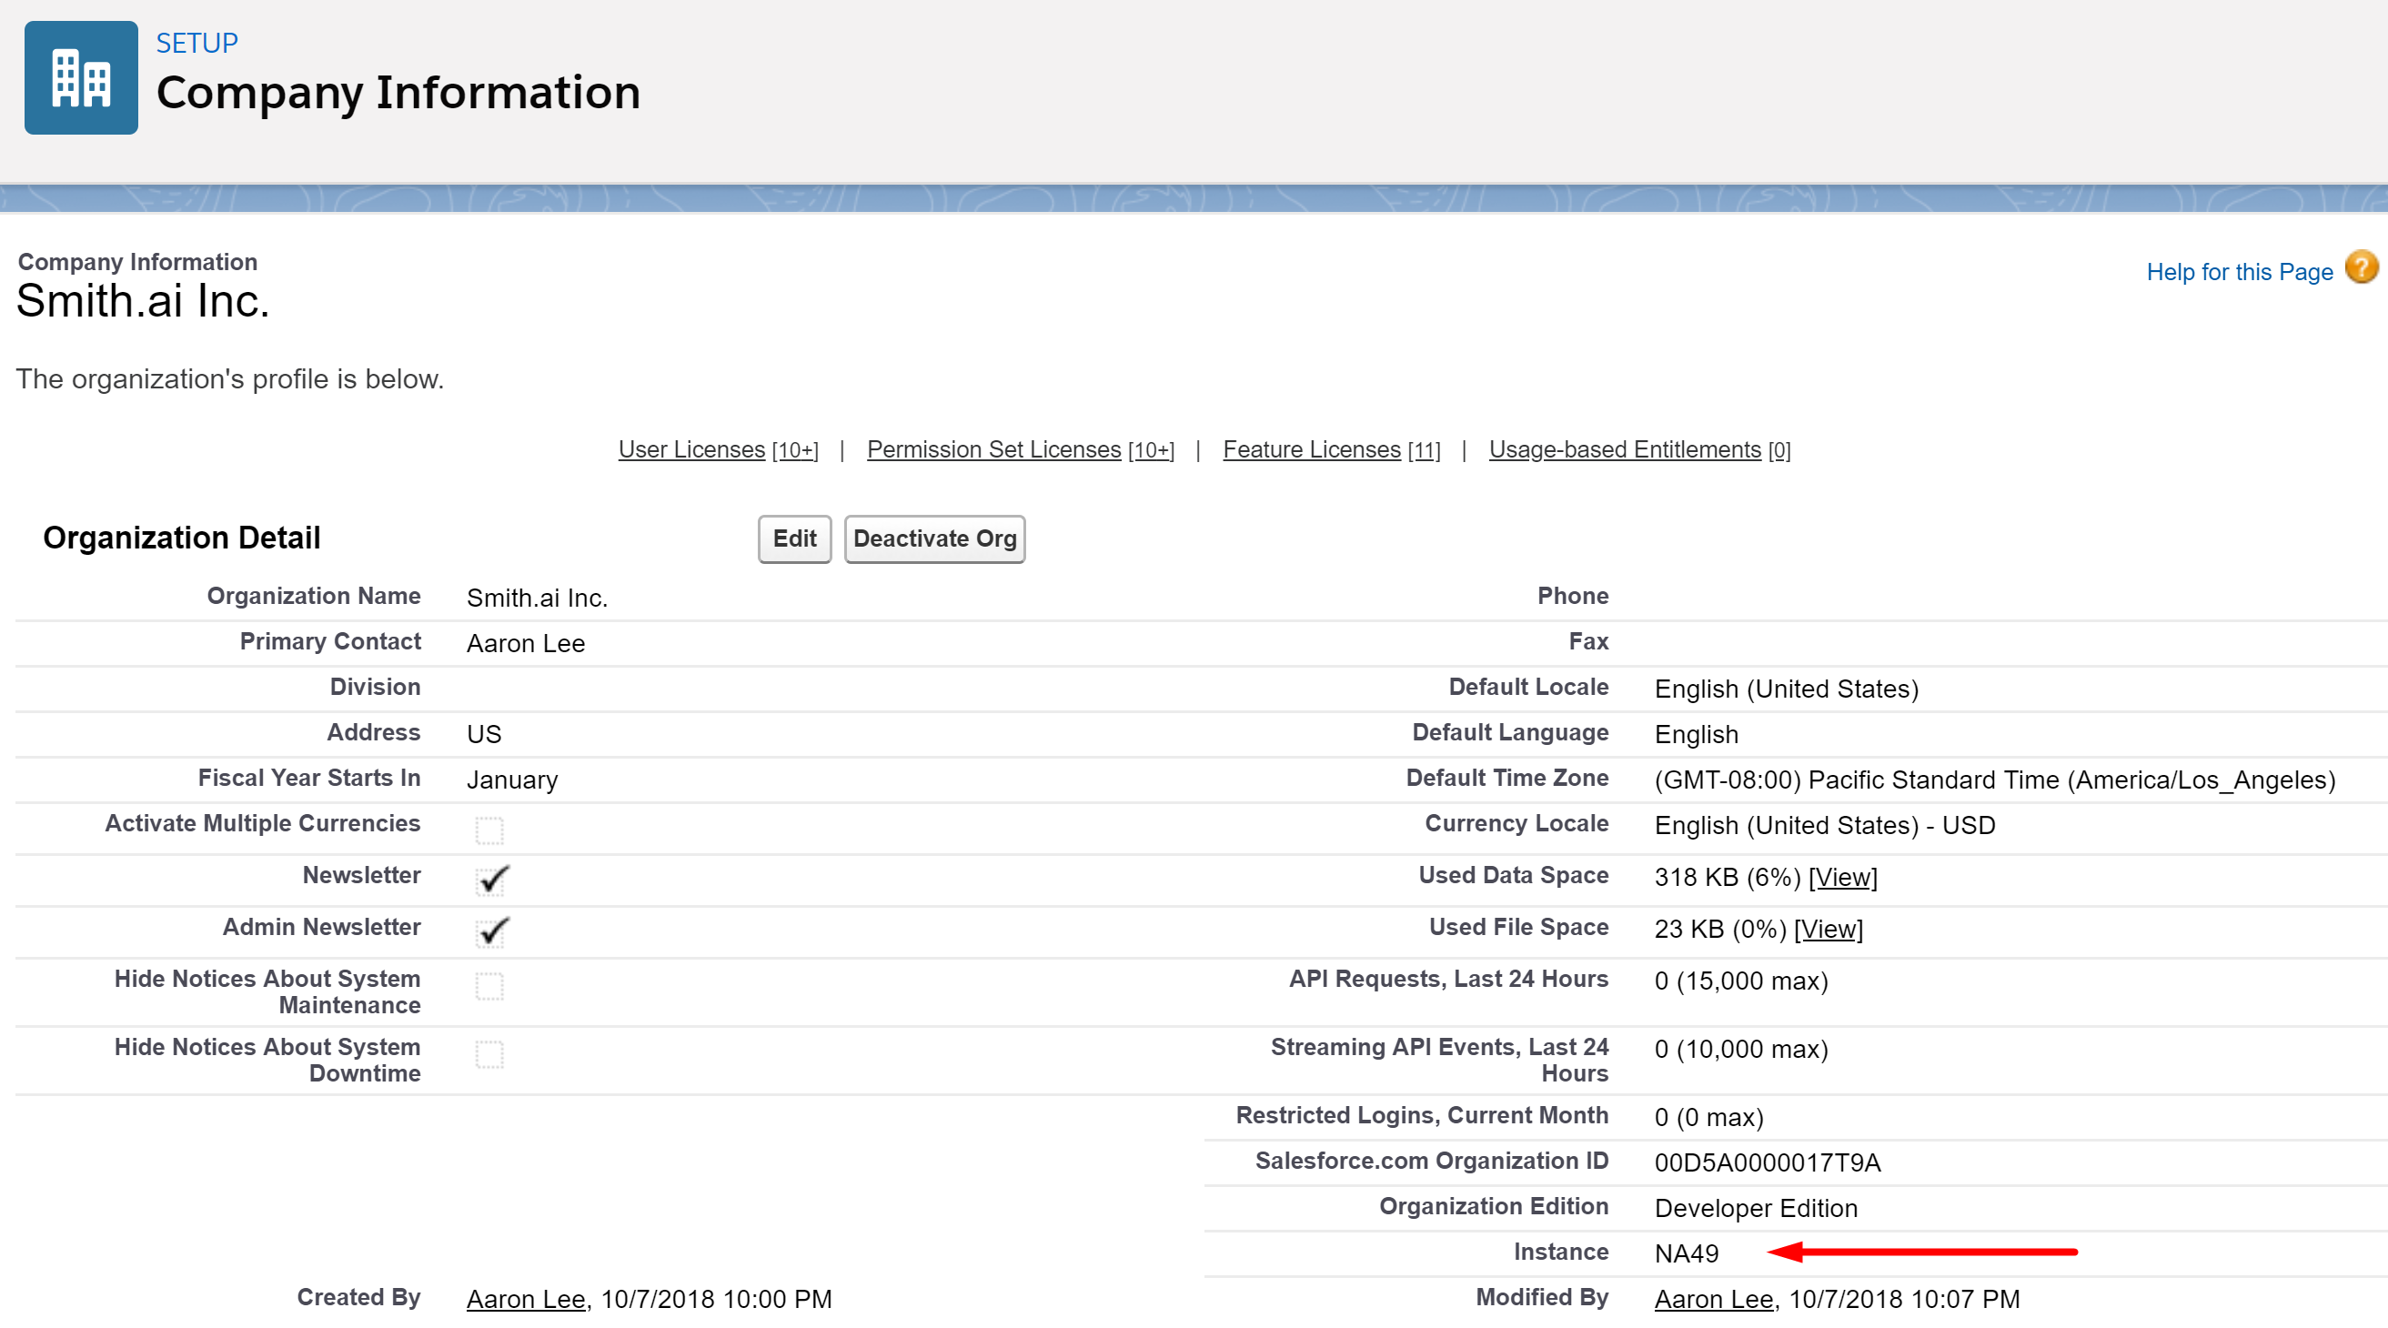
Task: Click the Currency Locale value
Action: point(1824,825)
